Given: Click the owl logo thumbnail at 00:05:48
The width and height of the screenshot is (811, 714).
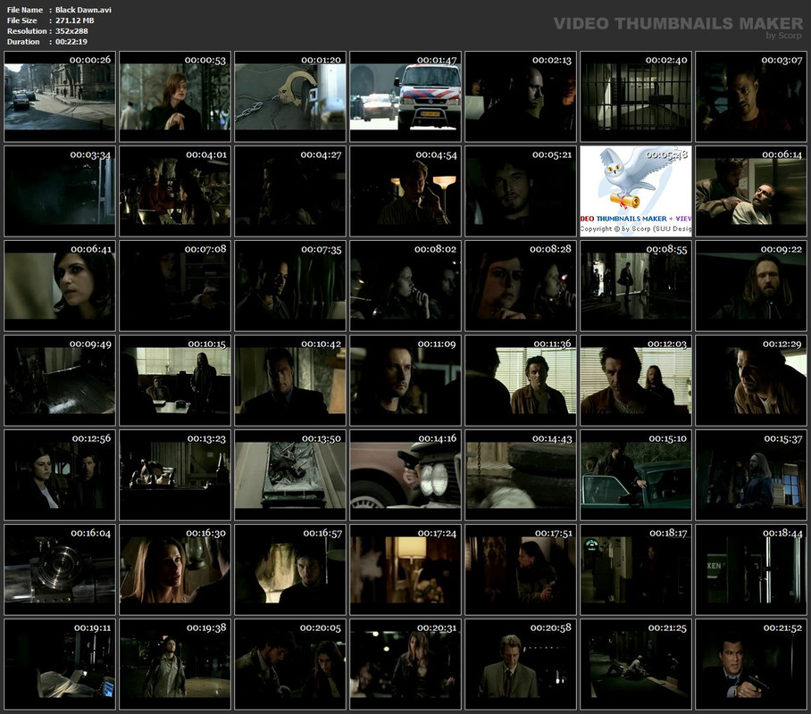Looking at the screenshot, I should [636, 191].
